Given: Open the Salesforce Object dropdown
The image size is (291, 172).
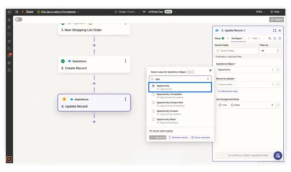Looking at the screenshot, I should tap(246, 70).
